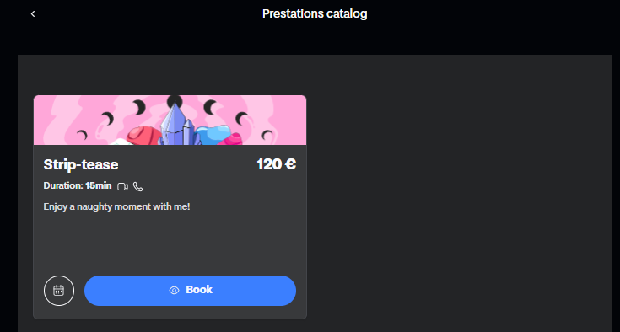620x332 pixels.
Task: Click the empty area in the Strip-tease card
Action: 170,243
